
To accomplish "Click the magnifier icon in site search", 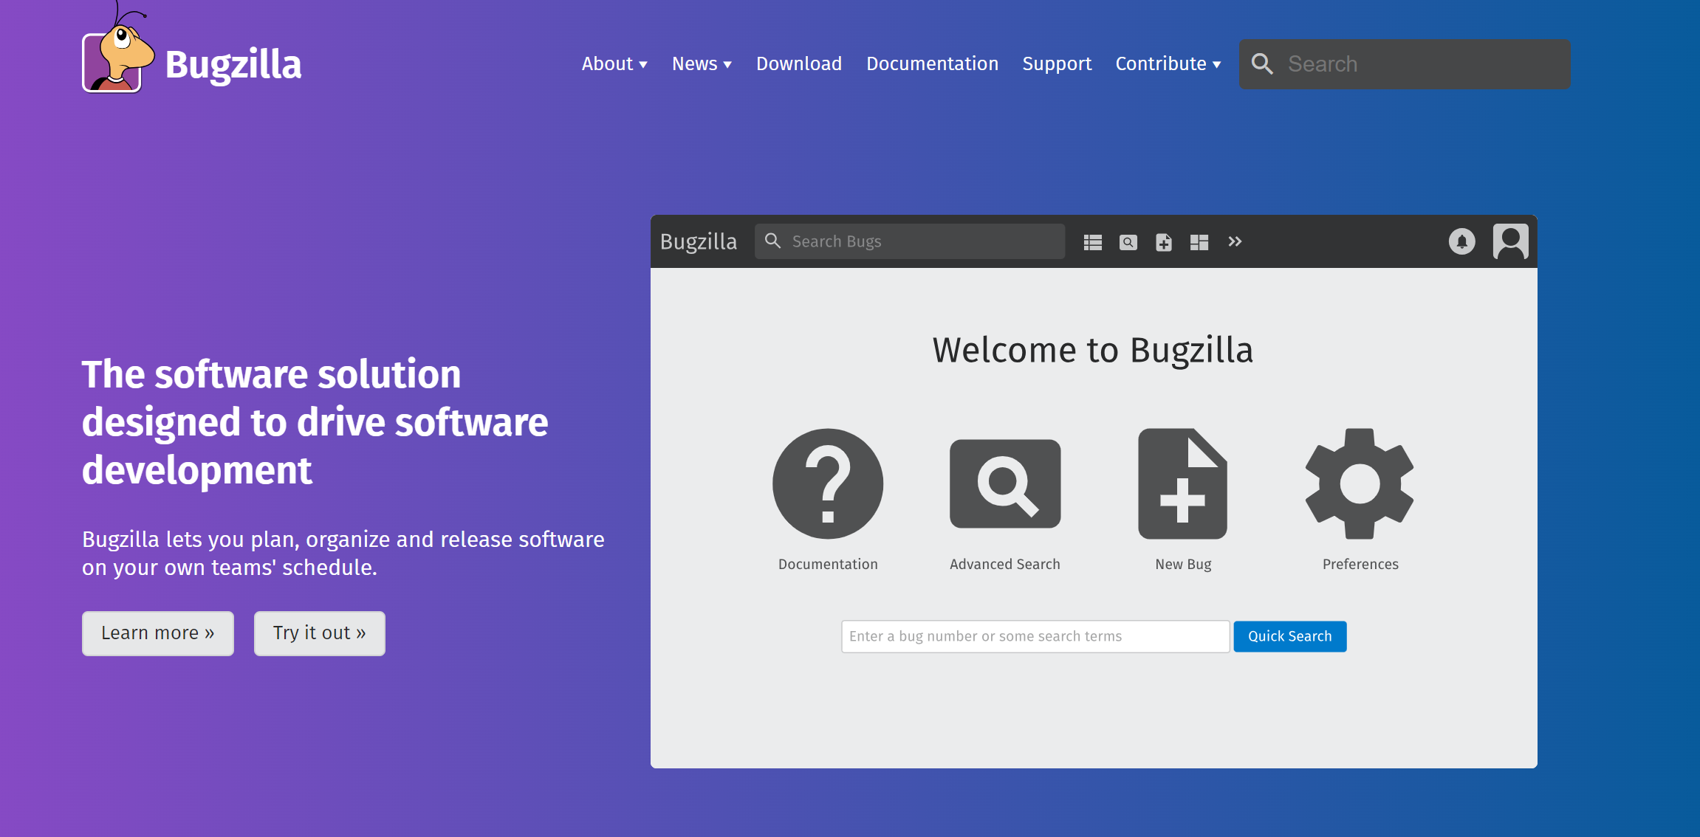I will pos(1262,64).
